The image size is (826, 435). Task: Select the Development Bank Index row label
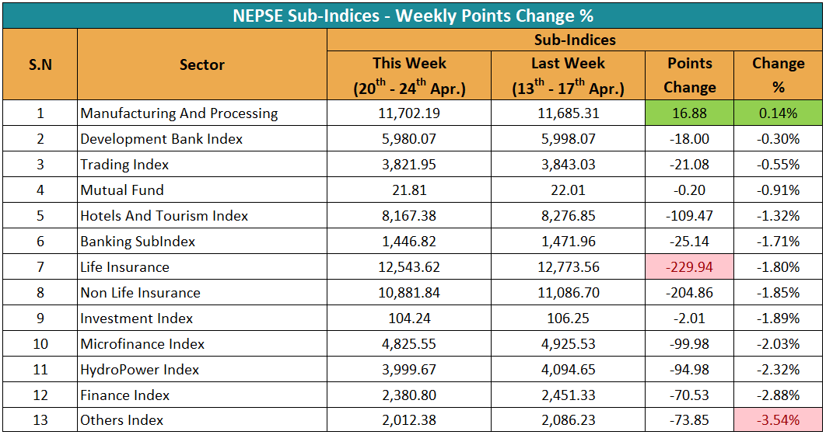[162, 139]
